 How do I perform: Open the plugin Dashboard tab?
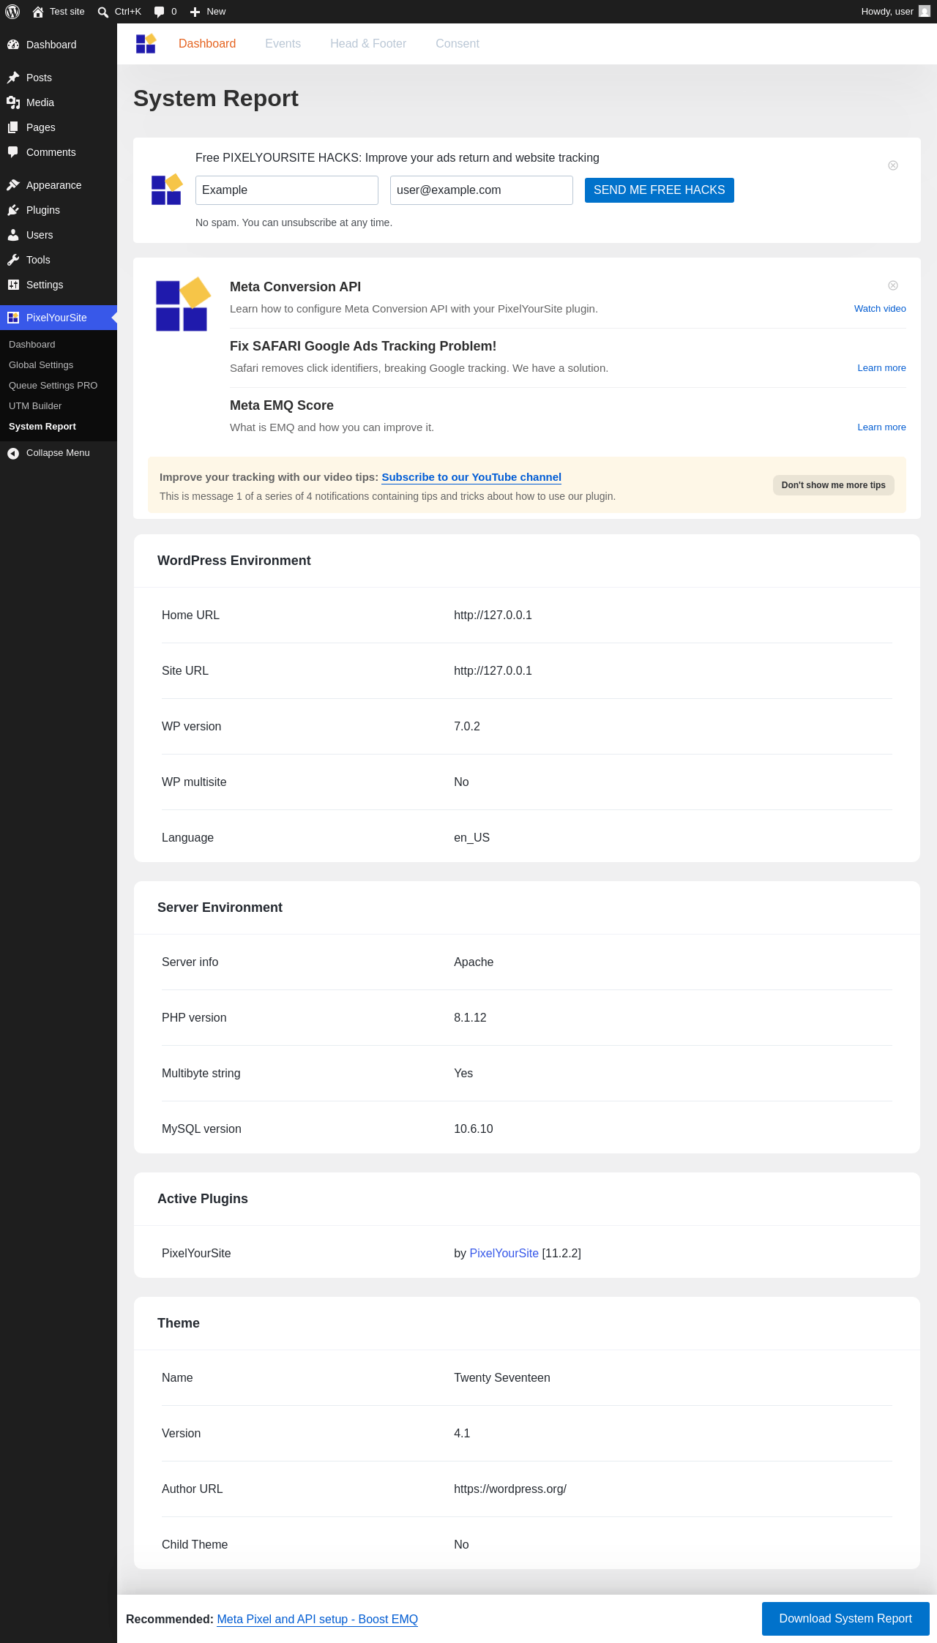[207, 44]
